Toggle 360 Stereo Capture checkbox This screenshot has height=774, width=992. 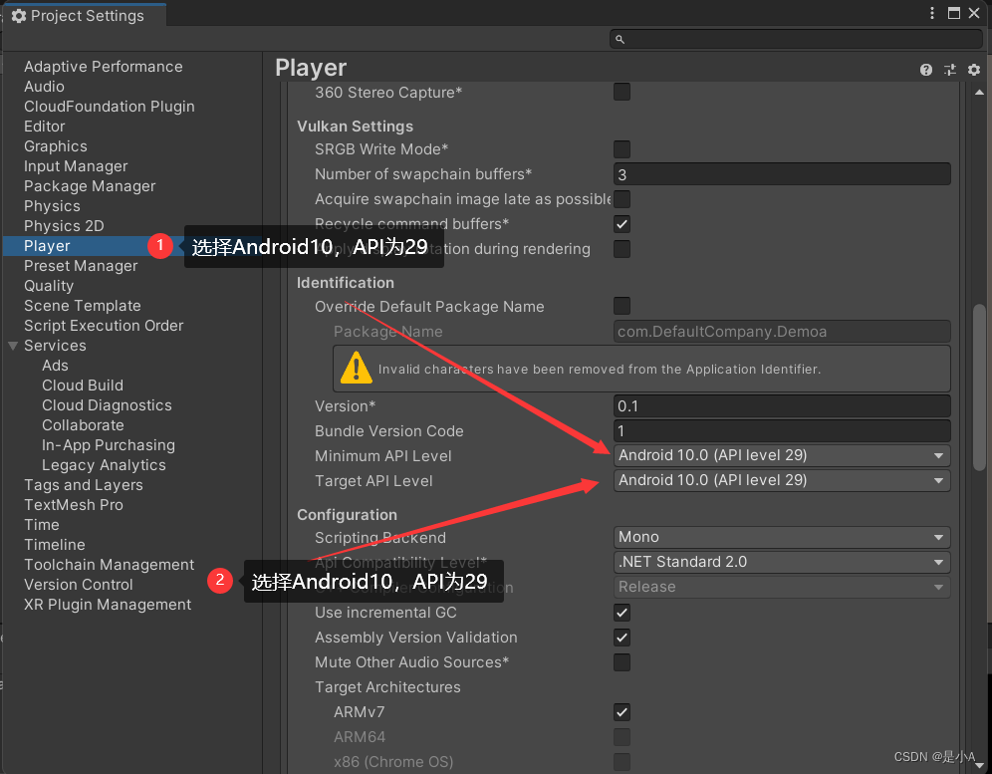pos(621,93)
